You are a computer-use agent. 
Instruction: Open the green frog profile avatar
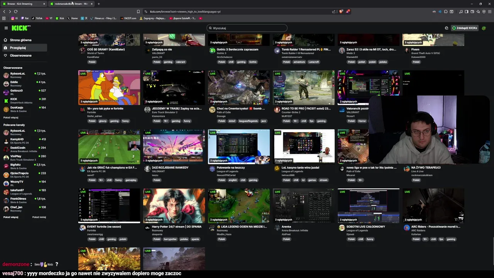click(x=484, y=28)
